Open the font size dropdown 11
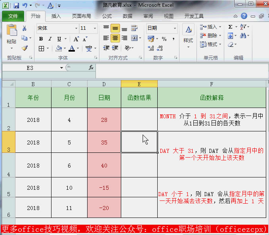The image size is (269, 235). [95, 28]
